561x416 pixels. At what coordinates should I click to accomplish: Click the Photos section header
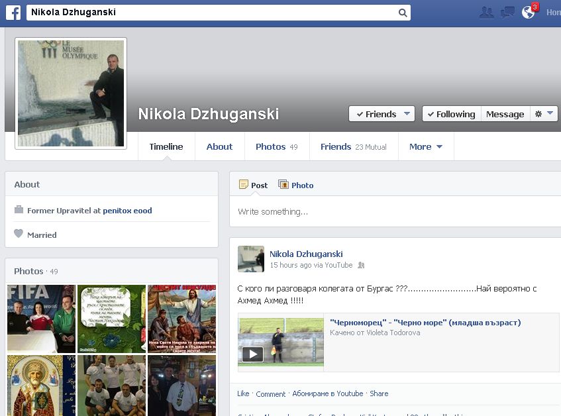(28, 271)
